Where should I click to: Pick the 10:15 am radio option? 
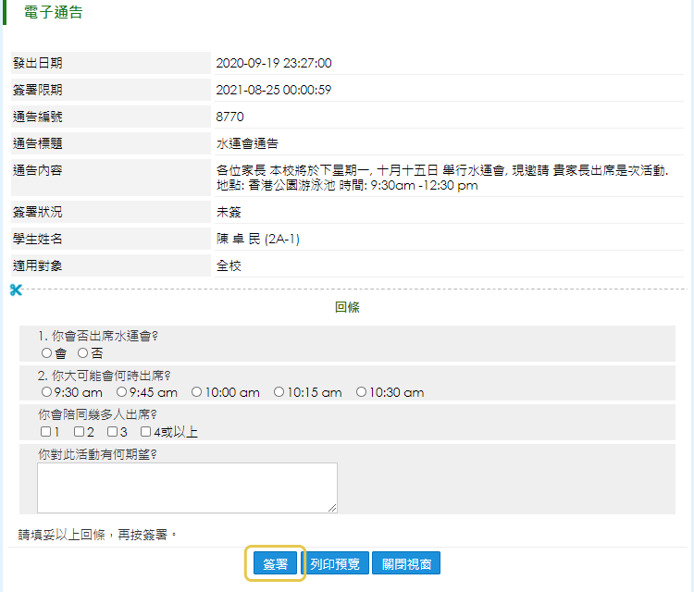point(279,392)
